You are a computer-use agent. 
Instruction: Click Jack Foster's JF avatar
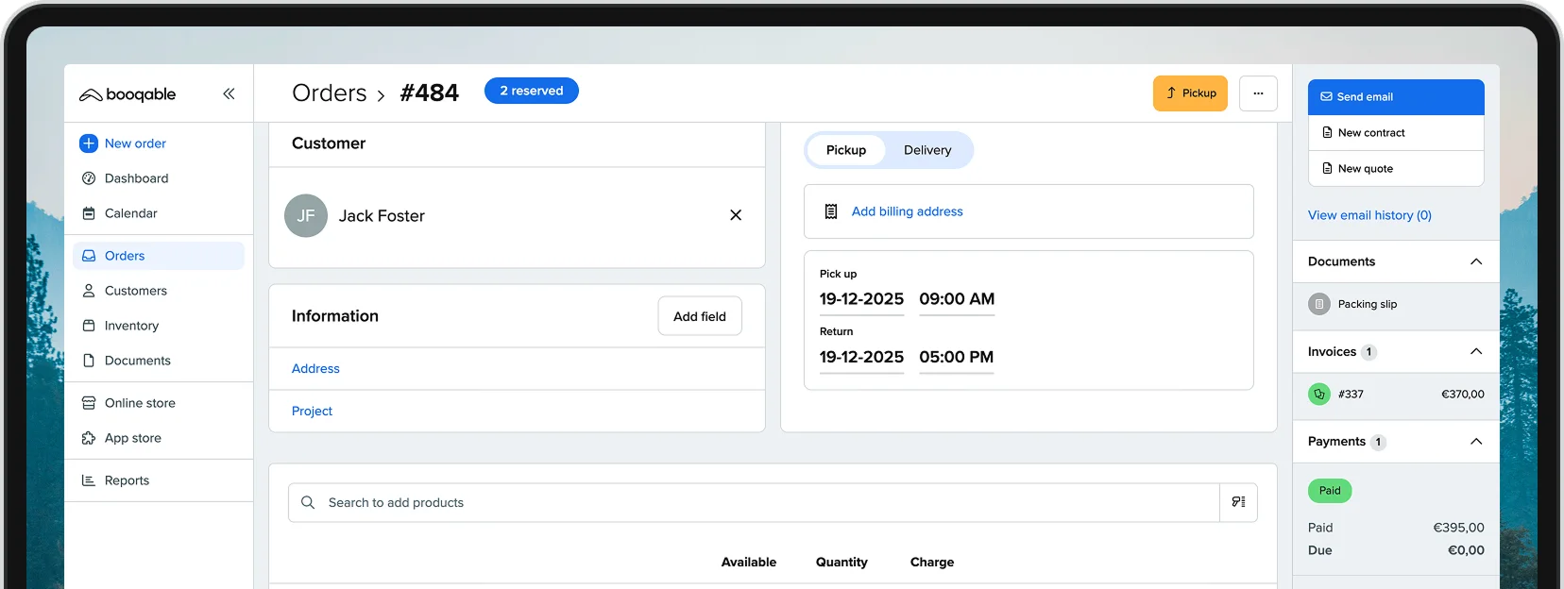coord(306,216)
